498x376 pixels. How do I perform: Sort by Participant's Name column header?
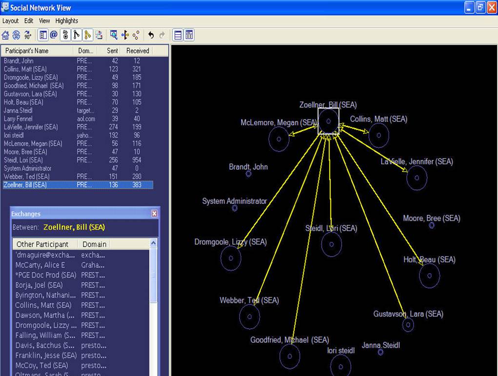pyautogui.click(x=27, y=51)
